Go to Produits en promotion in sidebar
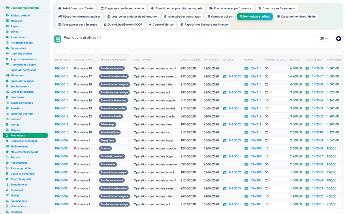Viewport: 346px width, 214px height. tap(24, 141)
